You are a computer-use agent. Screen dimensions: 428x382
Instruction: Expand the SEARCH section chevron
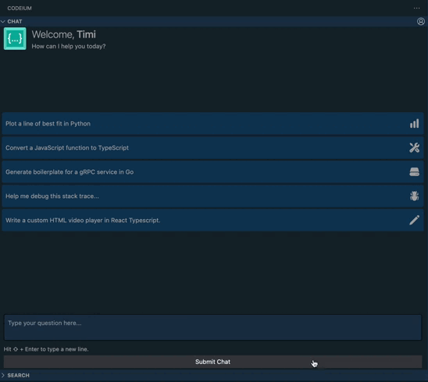(x=3, y=376)
